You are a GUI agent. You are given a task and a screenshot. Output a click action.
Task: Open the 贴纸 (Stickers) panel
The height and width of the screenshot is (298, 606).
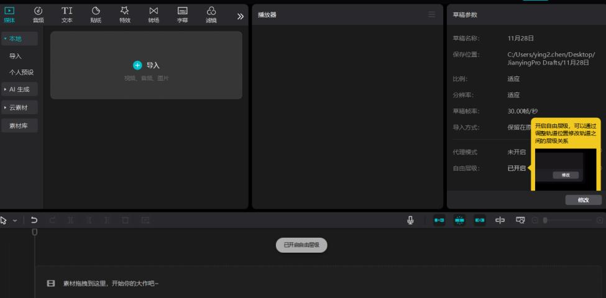96,14
